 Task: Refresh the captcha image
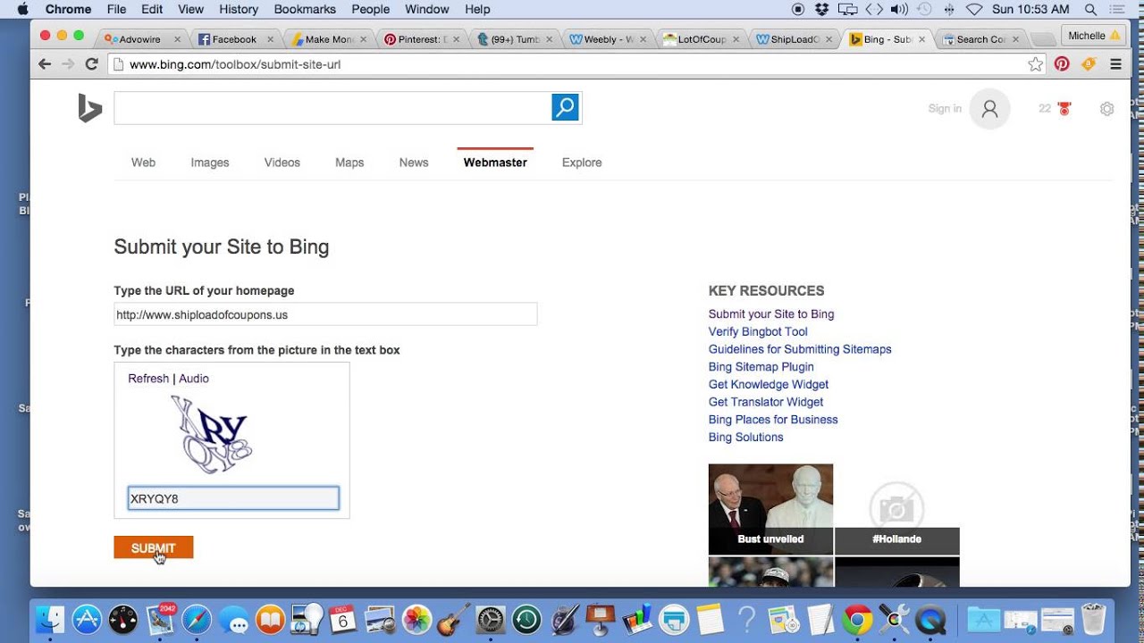tap(148, 379)
